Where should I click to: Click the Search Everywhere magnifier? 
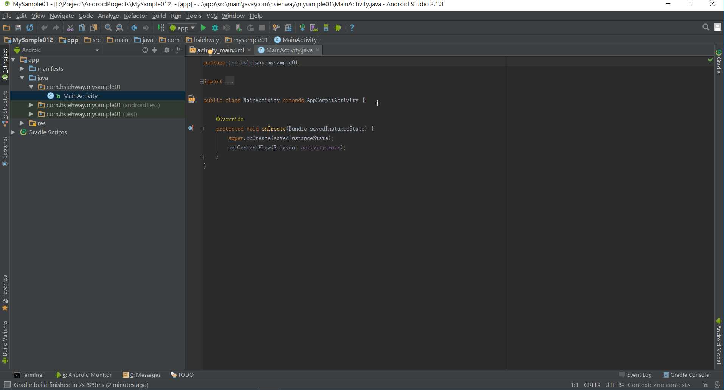[706, 27]
